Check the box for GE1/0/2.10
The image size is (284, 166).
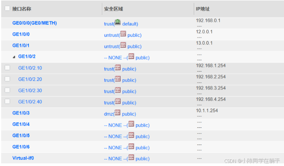pyautogui.click(x=7, y=68)
